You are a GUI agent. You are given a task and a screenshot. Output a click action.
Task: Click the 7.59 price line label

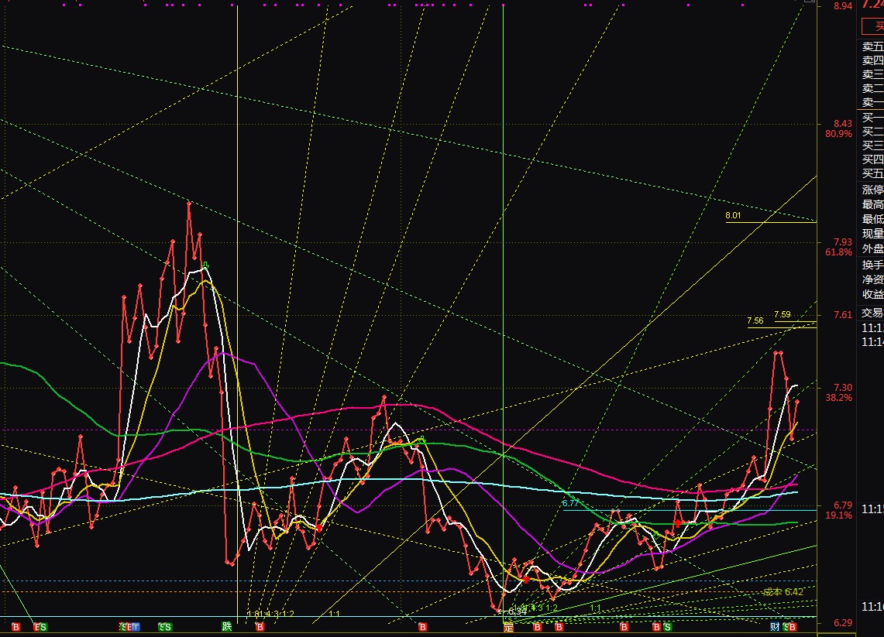pyautogui.click(x=783, y=314)
